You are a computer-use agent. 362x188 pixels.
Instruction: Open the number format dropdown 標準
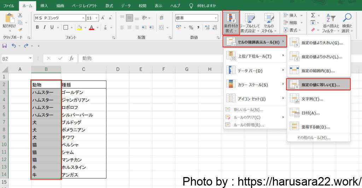(x=215, y=18)
